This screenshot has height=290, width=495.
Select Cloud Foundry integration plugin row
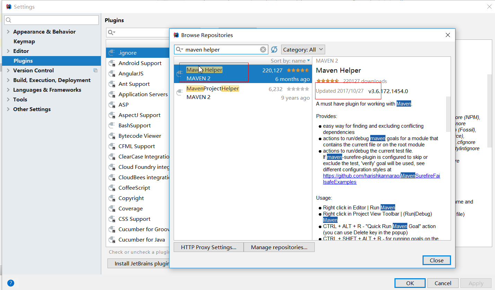coord(138,167)
